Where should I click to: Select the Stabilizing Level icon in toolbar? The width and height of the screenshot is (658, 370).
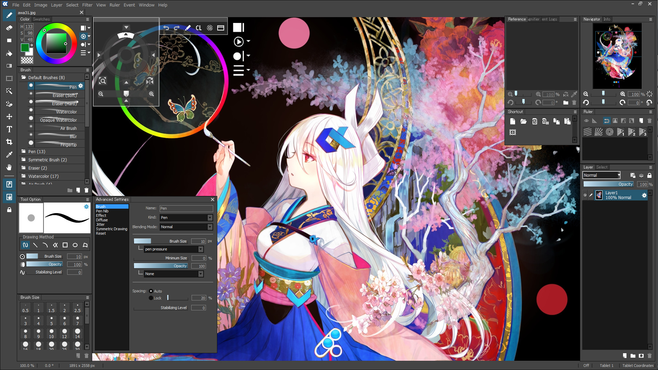coord(23,272)
